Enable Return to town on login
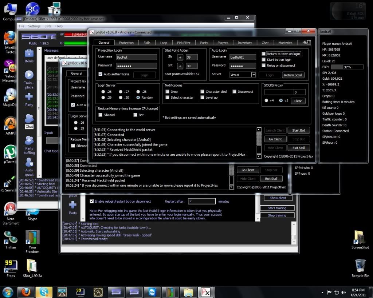373x298 pixels. 264,54
